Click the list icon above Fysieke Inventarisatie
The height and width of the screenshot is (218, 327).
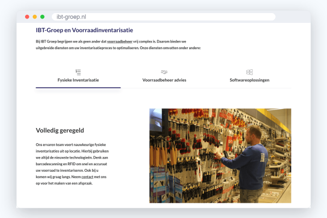tap(78, 72)
